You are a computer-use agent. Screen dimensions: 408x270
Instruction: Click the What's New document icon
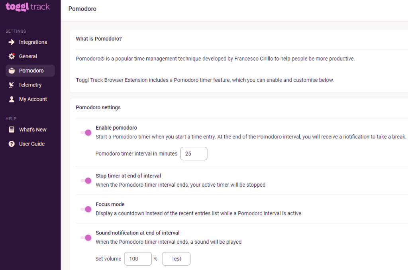click(12, 130)
